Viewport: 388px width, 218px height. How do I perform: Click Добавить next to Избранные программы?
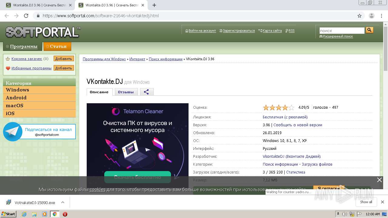pos(64,68)
